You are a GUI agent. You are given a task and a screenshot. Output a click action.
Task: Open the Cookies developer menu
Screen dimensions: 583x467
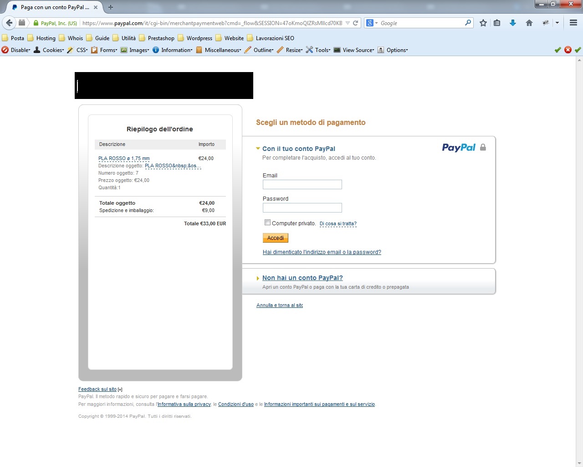[49, 50]
